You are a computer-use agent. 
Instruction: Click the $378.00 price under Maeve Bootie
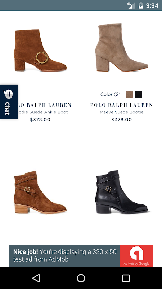[x=122, y=120]
